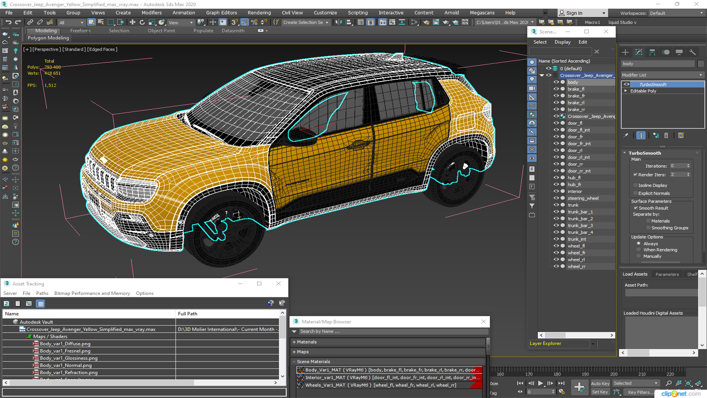Click the Set Keys big plus-key button
The image size is (707, 398).
(579, 387)
